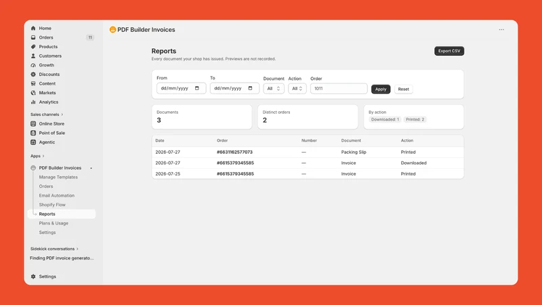The image size is (542, 305).
Task: Click the orange PDF Builder logo in header
Action: click(112, 30)
